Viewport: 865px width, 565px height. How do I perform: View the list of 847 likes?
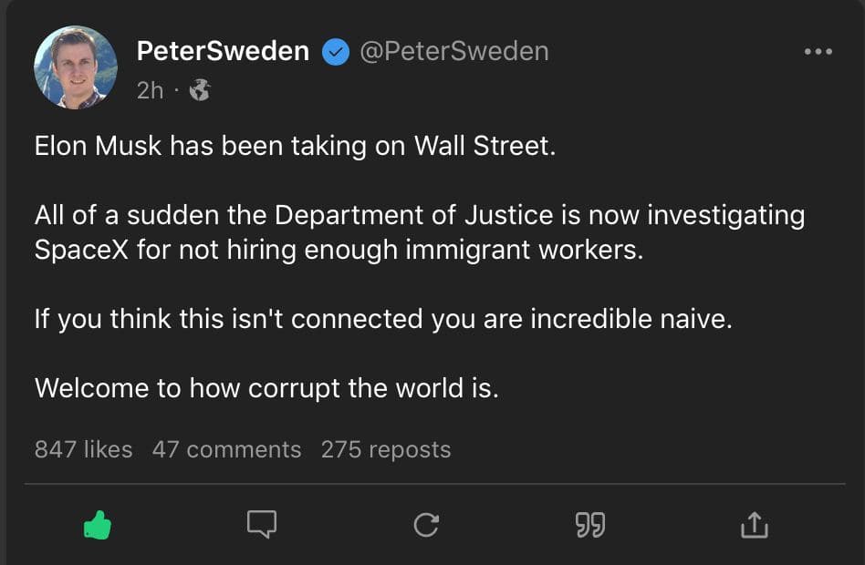coord(83,449)
